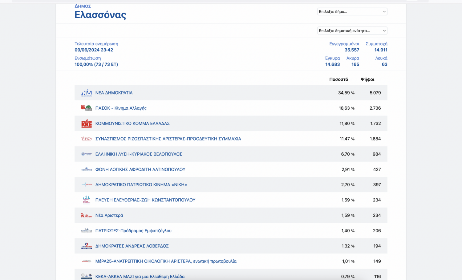Open ΔΗΜΟΚΡΑΤΕΣ ΑΝΔΡΕΑΣ ΛΟΒΕΡΔΟΣ link

click(132, 246)
